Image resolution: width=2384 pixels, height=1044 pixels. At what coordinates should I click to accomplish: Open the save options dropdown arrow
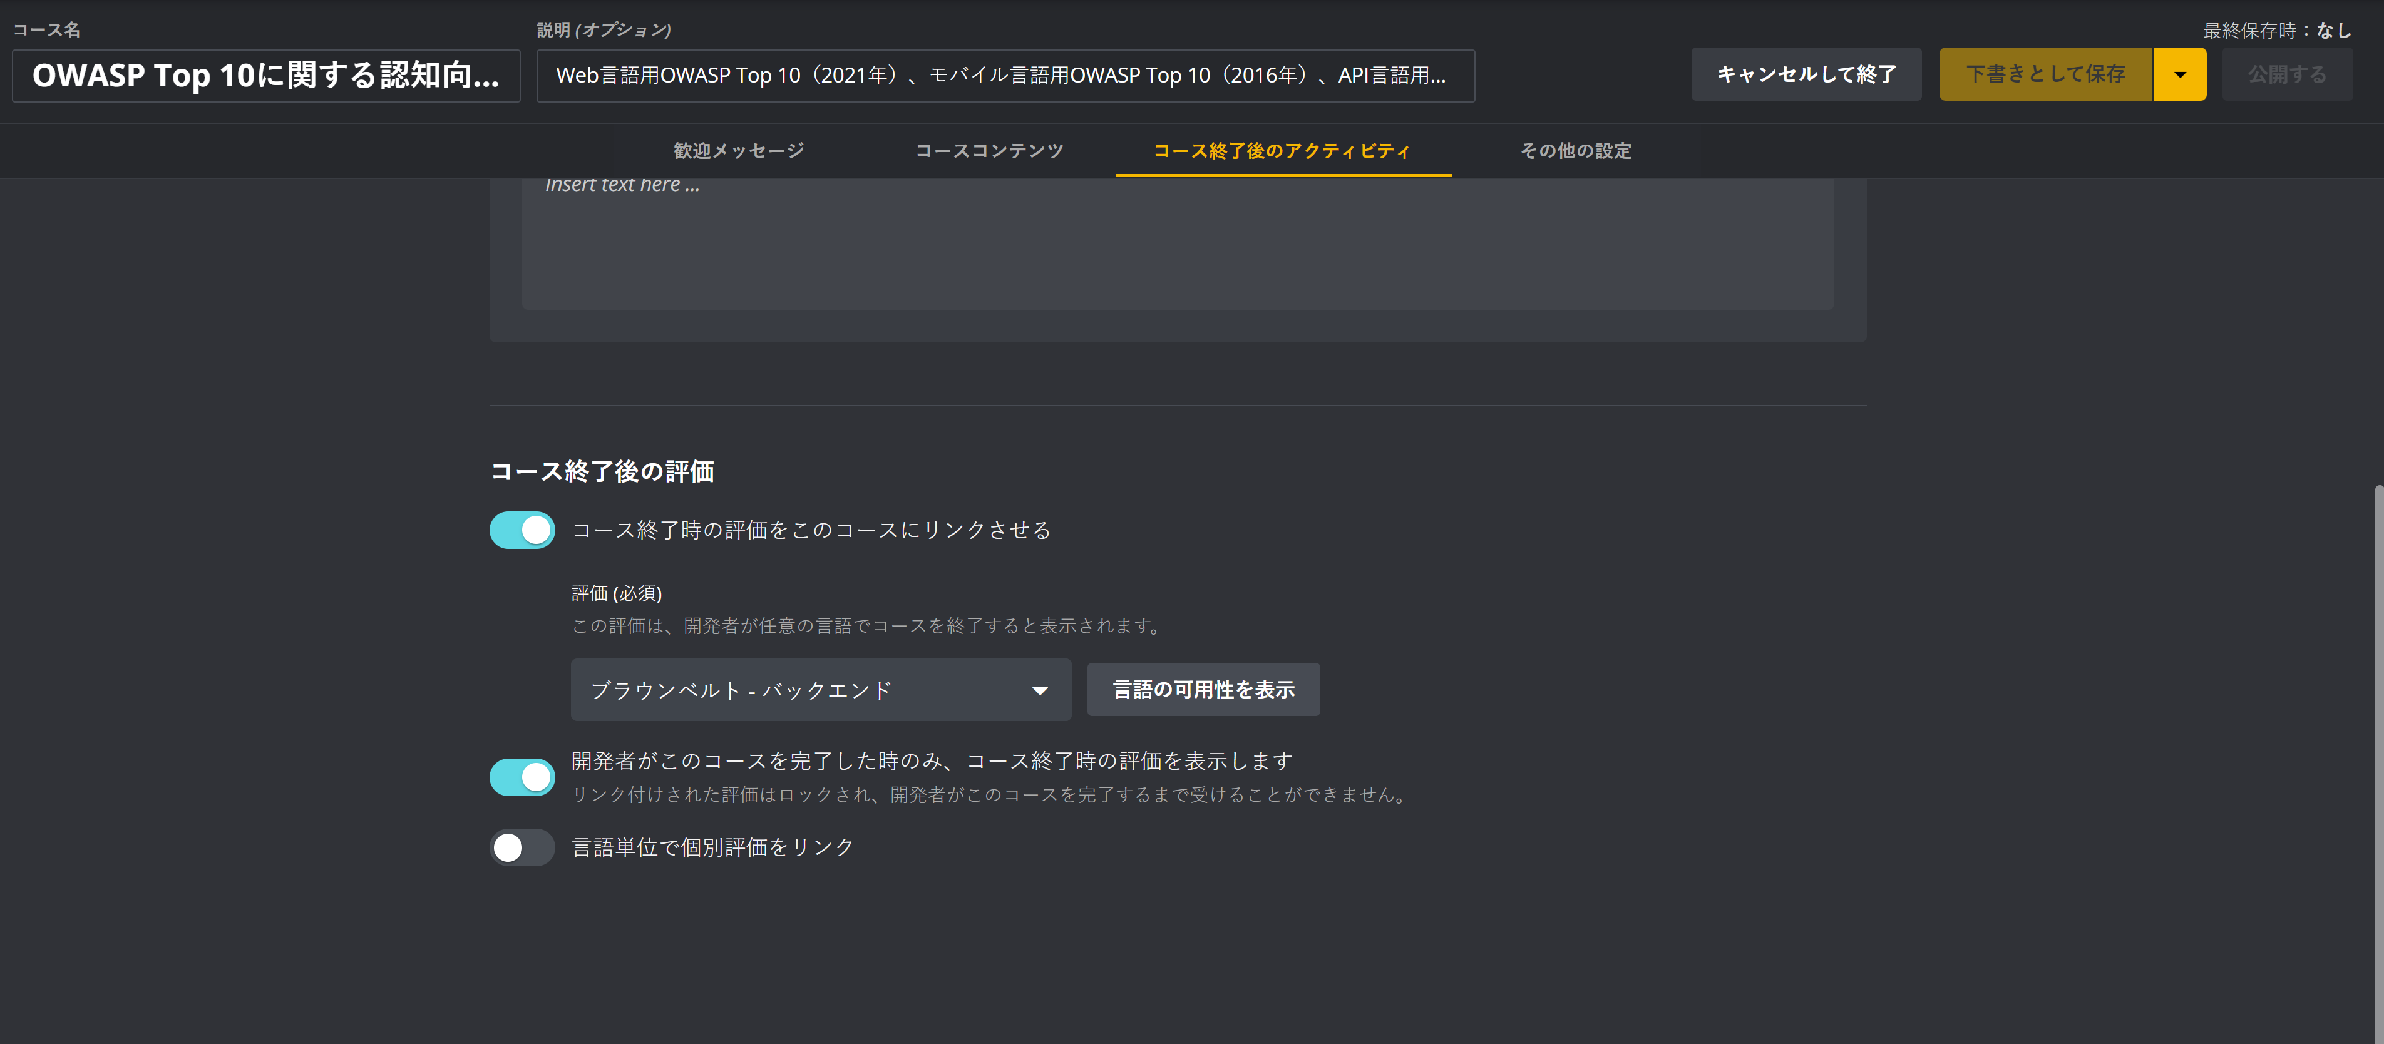coord(2179,74)
